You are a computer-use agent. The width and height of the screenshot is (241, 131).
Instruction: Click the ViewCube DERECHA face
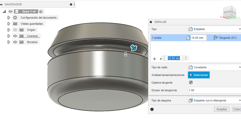(227, 12)
